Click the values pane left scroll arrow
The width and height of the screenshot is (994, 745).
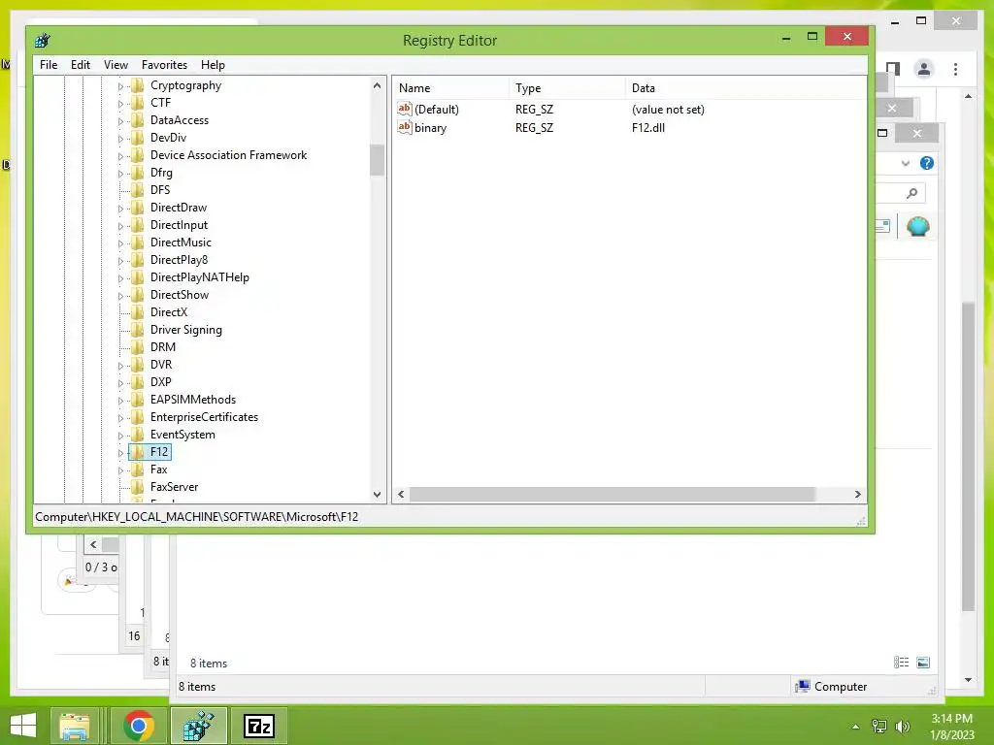[x=401, y=494]
